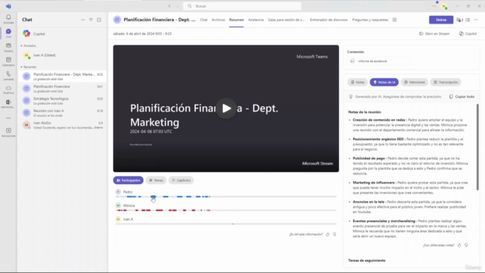Image resolution: width=485 pixels, height=273 pixels.
Task: Jump to Ivan A's speaking marker
Action: [x=233, y=224]
